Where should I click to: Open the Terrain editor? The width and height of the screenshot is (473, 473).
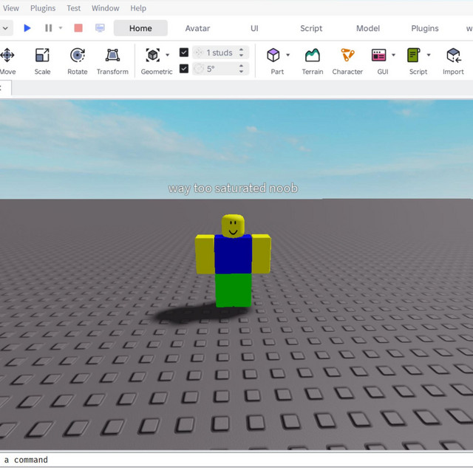click(x=313, y=61)
